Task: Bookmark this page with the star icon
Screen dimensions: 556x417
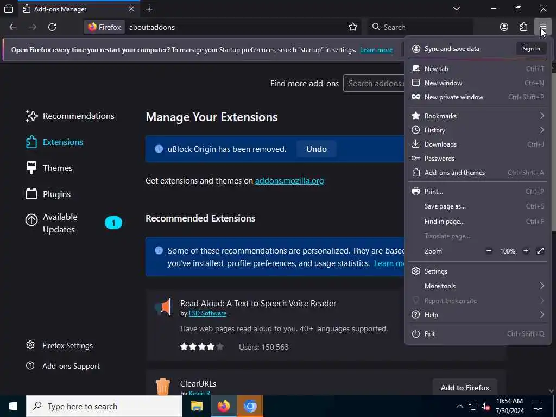Action: (352, 27)
